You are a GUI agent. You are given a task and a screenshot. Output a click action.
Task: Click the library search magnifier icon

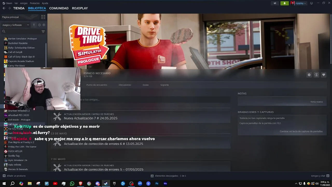coord(4,31)
